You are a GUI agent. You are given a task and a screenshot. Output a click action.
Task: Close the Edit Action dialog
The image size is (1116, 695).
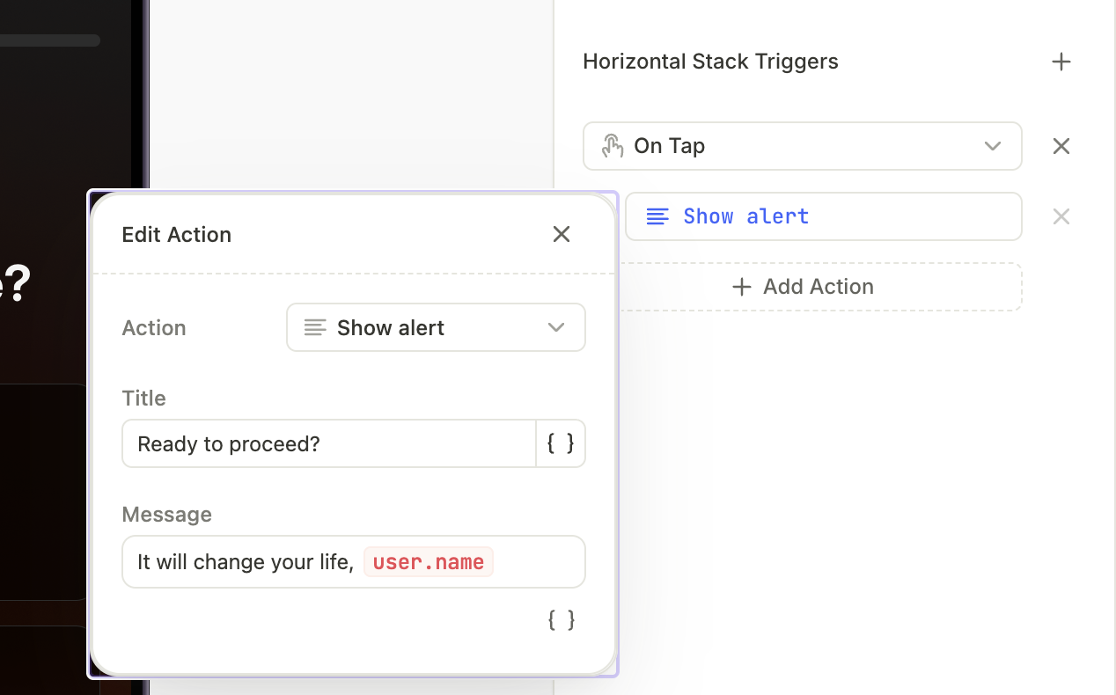[562, 234]
